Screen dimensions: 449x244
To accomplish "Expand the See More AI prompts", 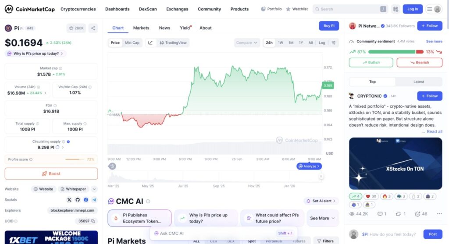I will pos(322,218).
